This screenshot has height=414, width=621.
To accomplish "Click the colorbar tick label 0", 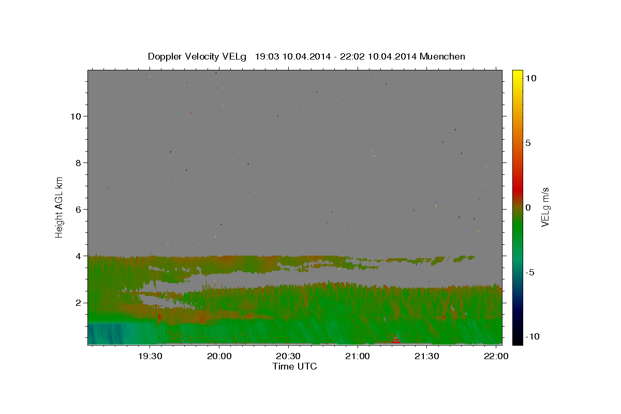I will 528,208.
